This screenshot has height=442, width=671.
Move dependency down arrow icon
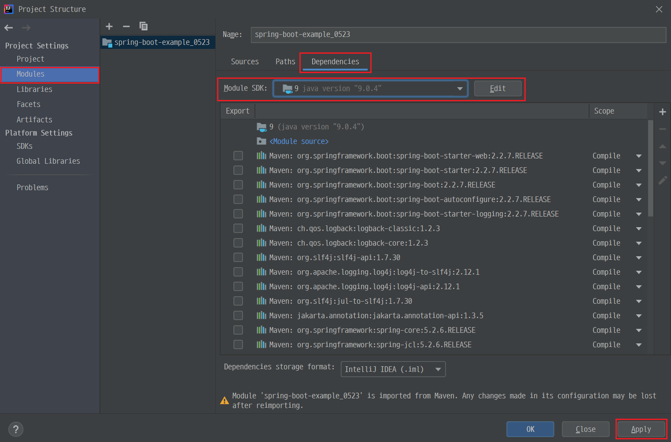pyautogui.click(x=662, y=163)
